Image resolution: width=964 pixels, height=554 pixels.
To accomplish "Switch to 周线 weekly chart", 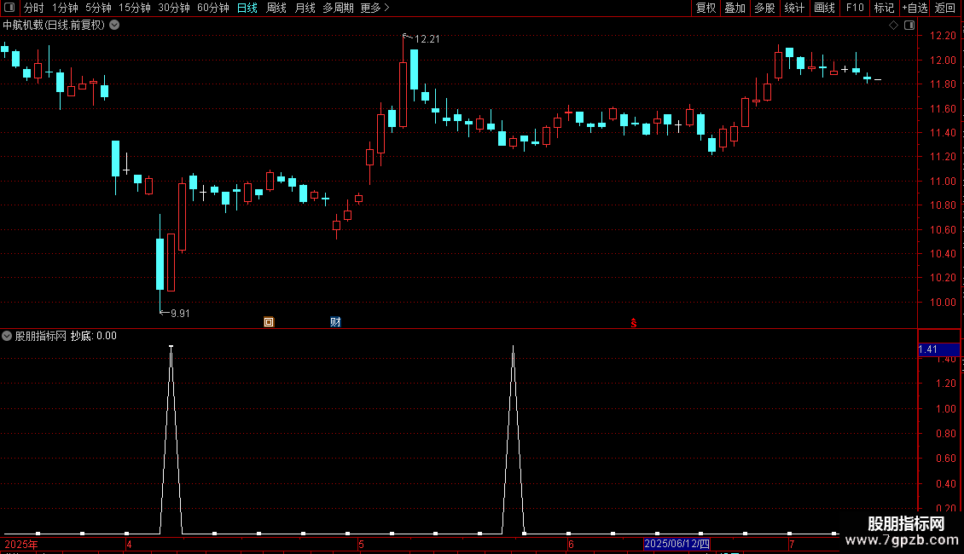I will (276, 8).
